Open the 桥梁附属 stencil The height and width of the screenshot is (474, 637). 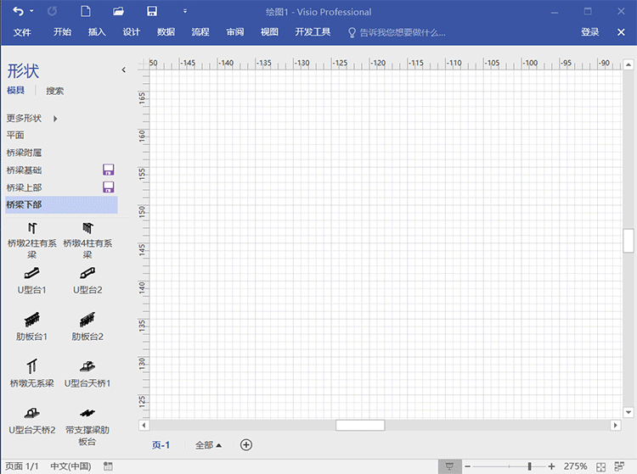24,153
